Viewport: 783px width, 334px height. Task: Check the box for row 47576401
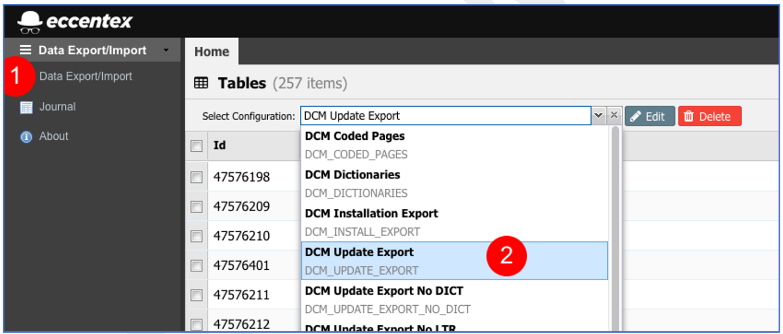click(196, 265)
